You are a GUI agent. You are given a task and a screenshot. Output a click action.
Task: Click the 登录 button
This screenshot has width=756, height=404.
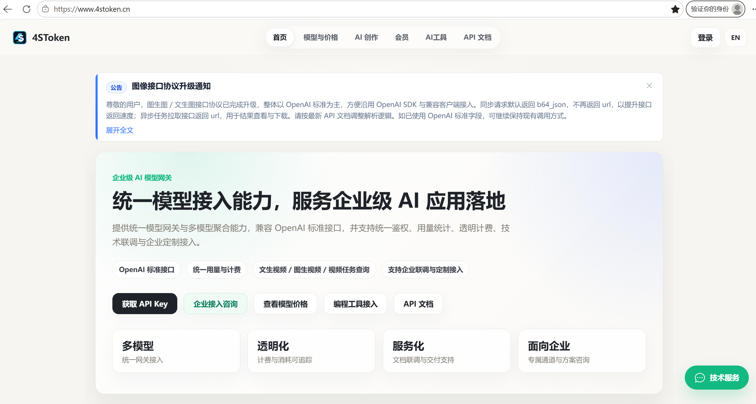pyautogui.click(x=705, y=38)
